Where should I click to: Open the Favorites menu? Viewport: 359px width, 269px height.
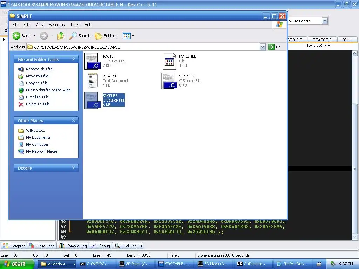coord(56,25)
